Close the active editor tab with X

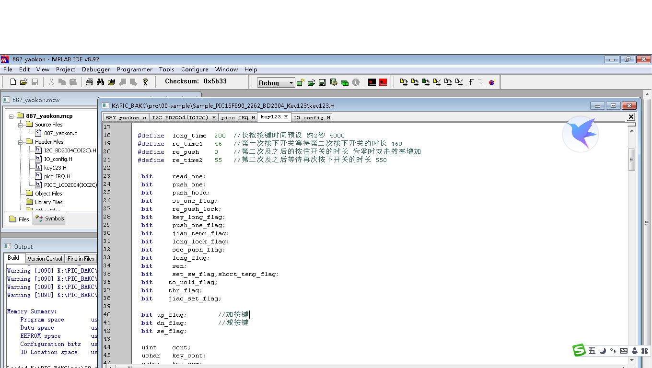tap(631, 117)
